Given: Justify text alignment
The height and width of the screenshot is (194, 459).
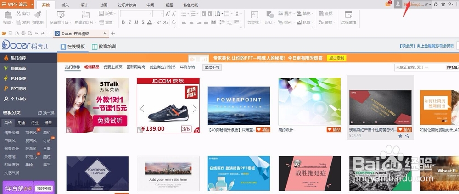Looking at the screenshot, I should pos(206,22).
